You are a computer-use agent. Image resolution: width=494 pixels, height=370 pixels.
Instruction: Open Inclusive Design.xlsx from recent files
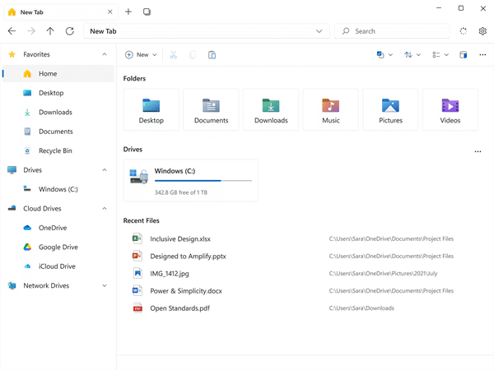[179, 238]
